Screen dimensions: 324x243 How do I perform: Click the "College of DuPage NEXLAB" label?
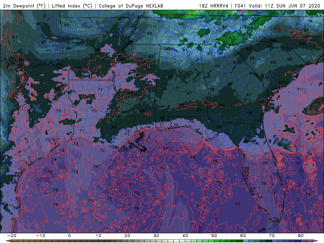[131, 6]
